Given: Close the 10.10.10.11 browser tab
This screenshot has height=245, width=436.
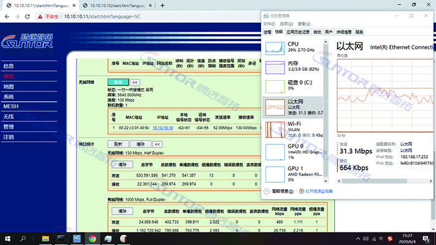Looking at the screenshot, I should [x=74, y=5].
